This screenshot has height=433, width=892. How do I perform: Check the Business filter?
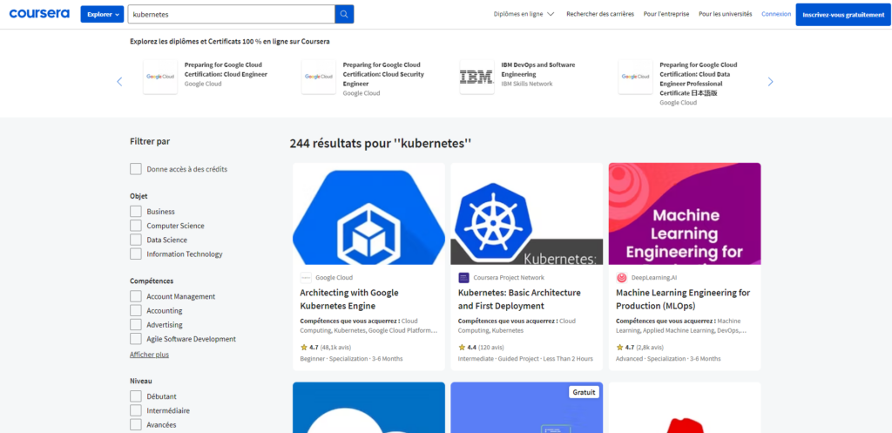135,211
